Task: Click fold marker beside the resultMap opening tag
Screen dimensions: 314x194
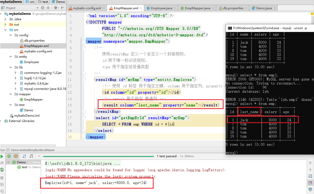Action: [84, 80]
